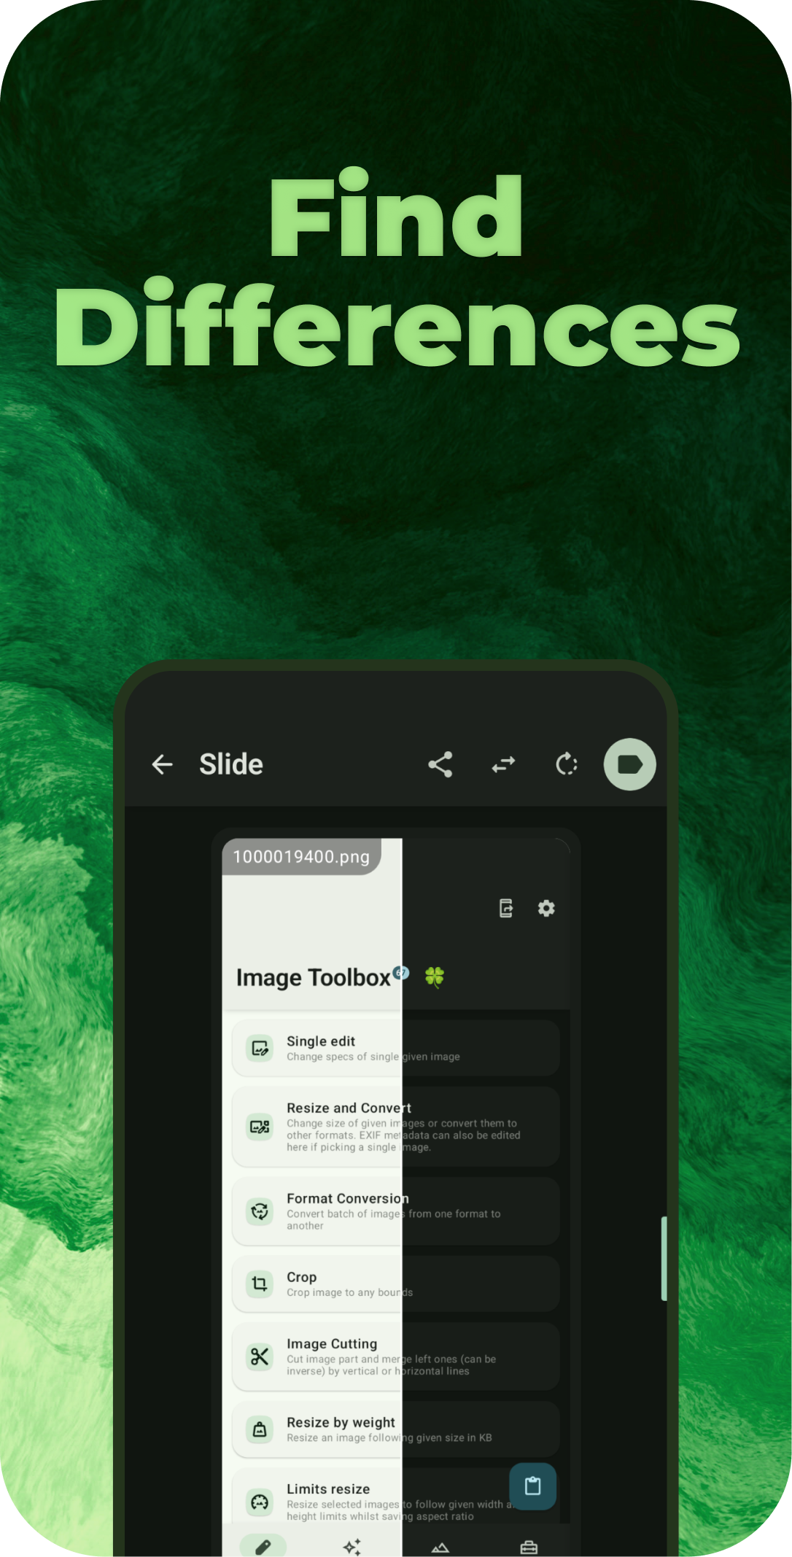Tap the four-leaf clover icon
Screen dimensions: 792x1557
435,976
